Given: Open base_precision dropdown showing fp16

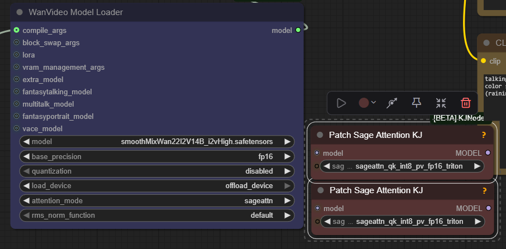Looking at the screenshot, I should (x=157, y=156).
